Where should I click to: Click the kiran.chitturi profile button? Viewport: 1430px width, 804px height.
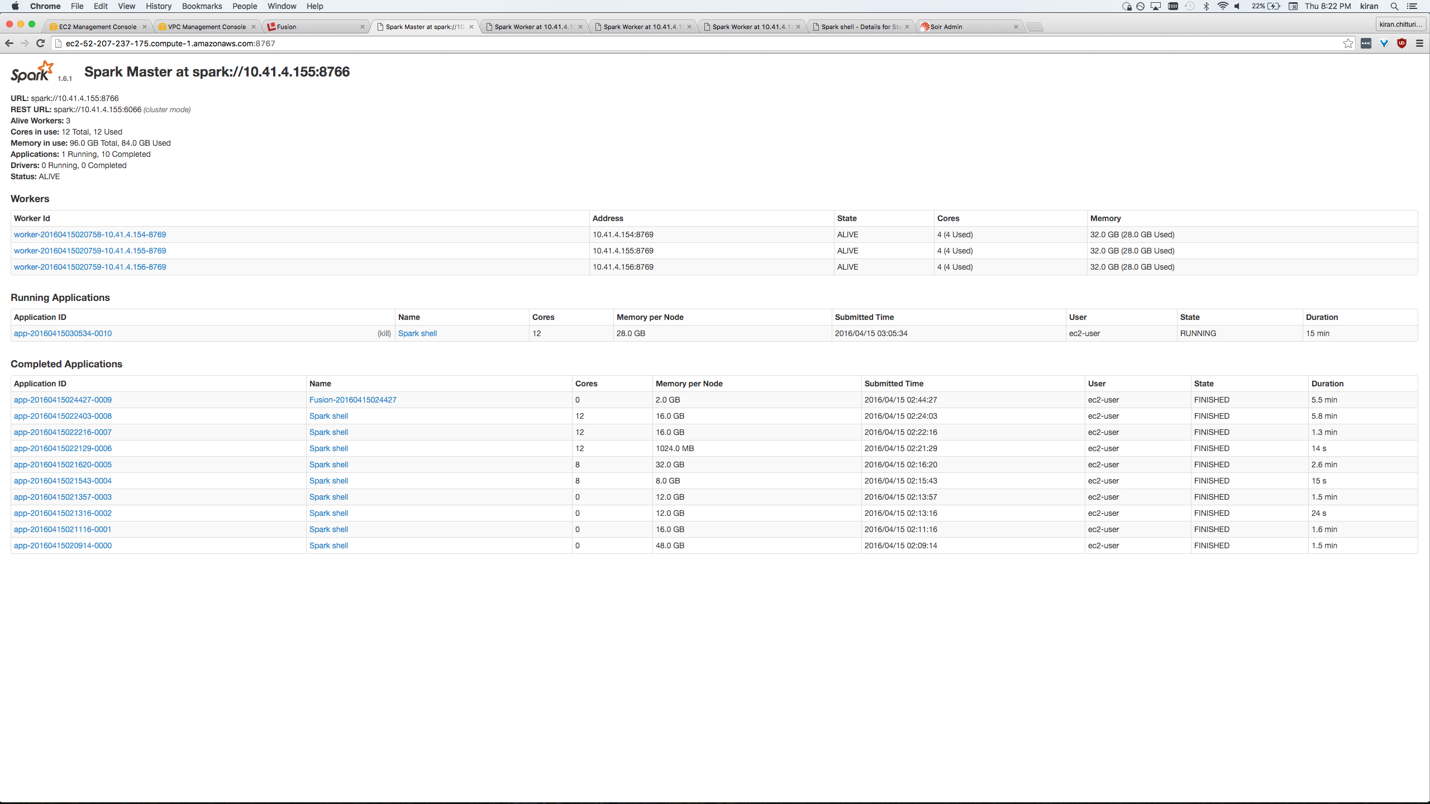click(x=1400, y=25)
